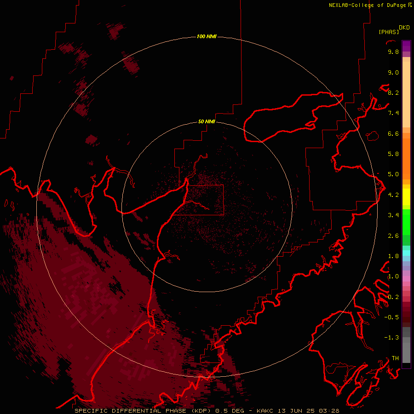Image resolution: width=414 pixels, height=414 pixels.
Task: Click the [PHAS] units label
Action: point(389,32)
